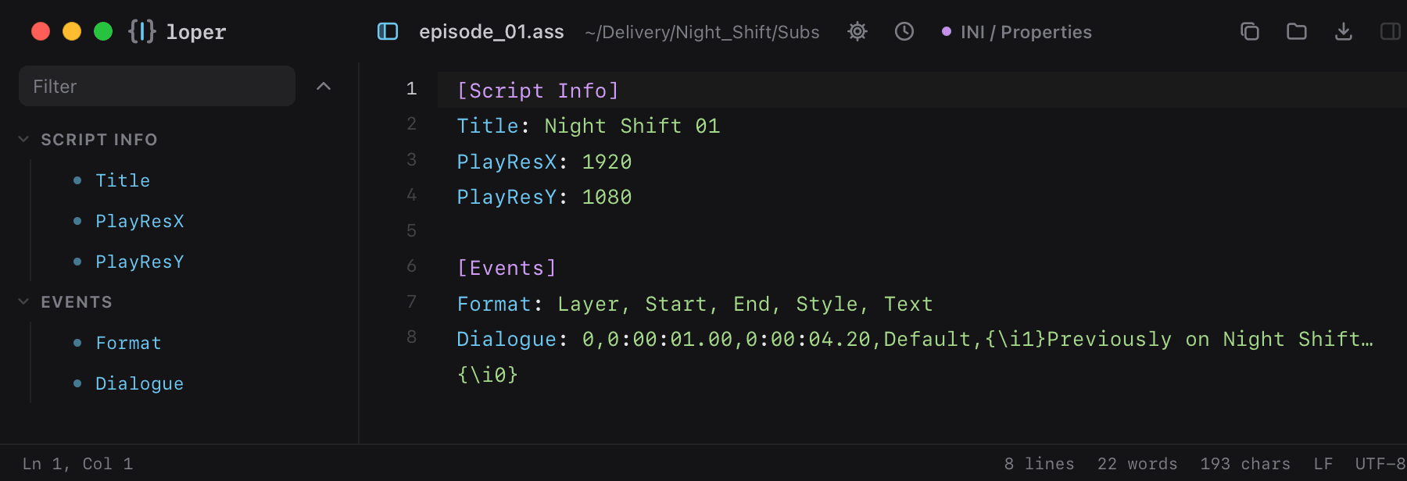The image size is (1407, 481).
Task: Click the 22 words status entry
Action: click(1137, 464)
